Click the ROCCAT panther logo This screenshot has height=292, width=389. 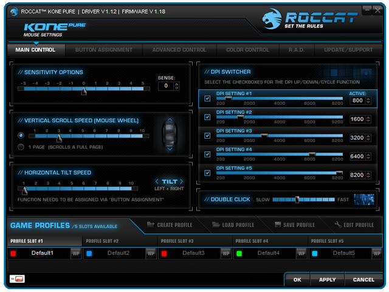(x=272, y=19)
